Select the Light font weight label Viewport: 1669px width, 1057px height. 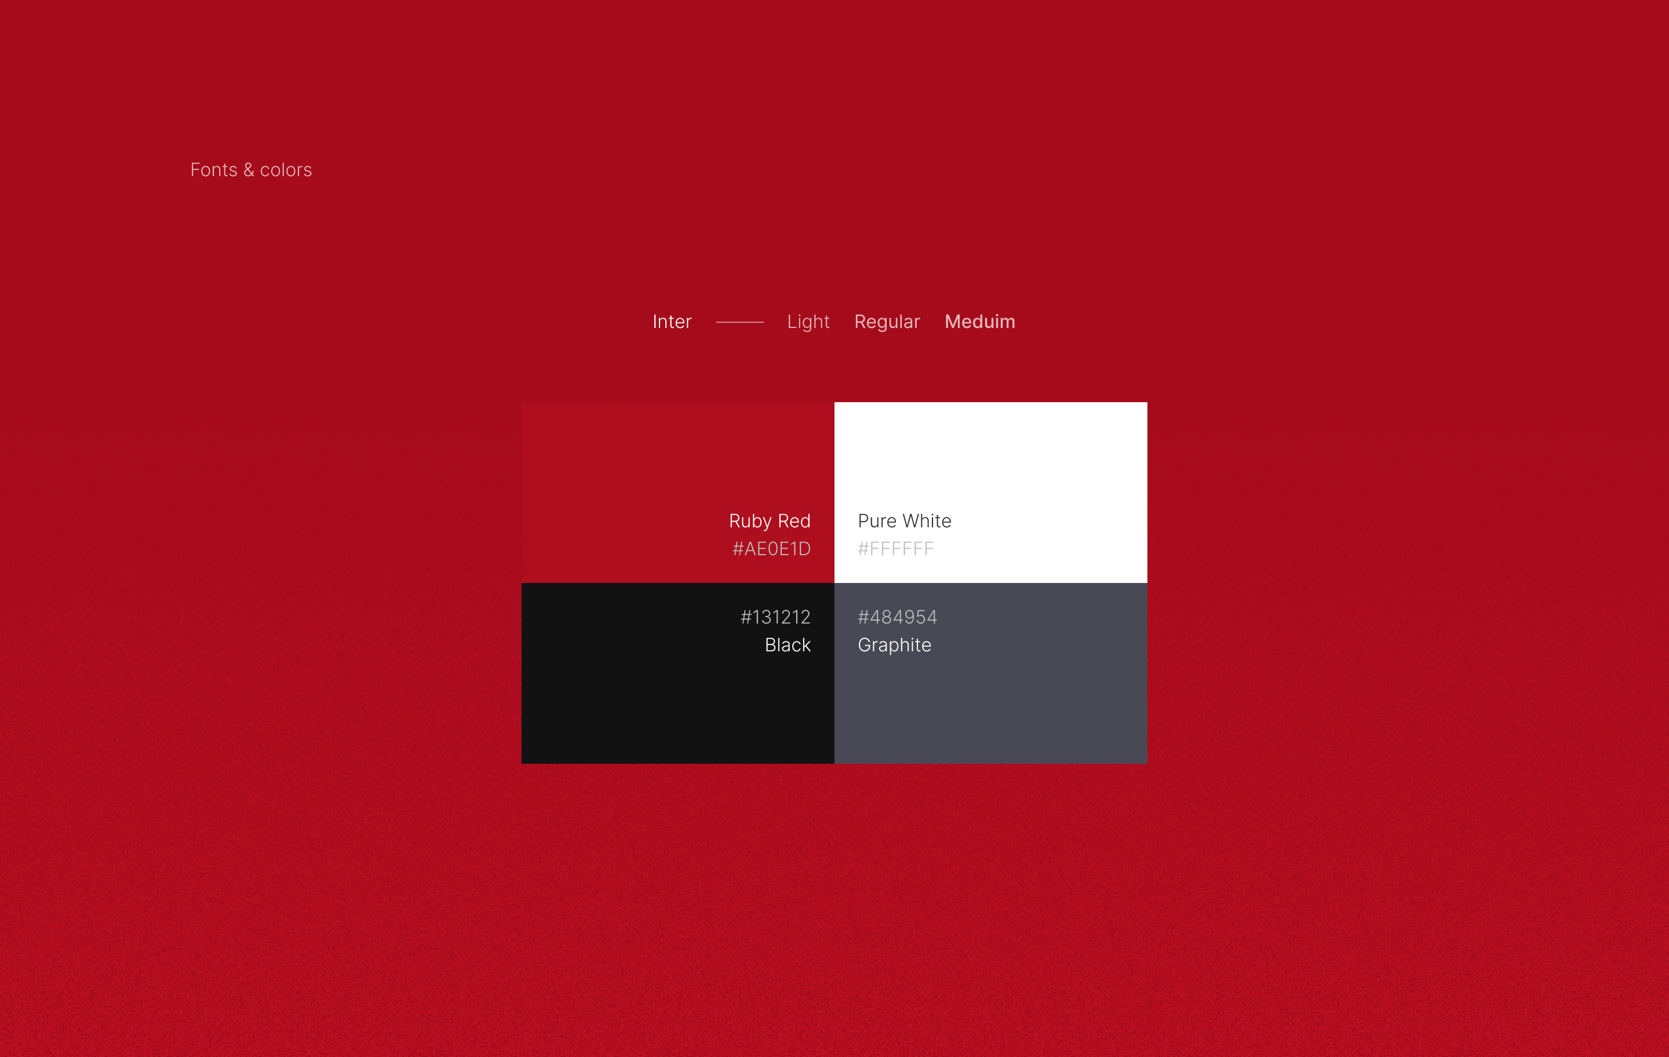click(x=808, y=322)
